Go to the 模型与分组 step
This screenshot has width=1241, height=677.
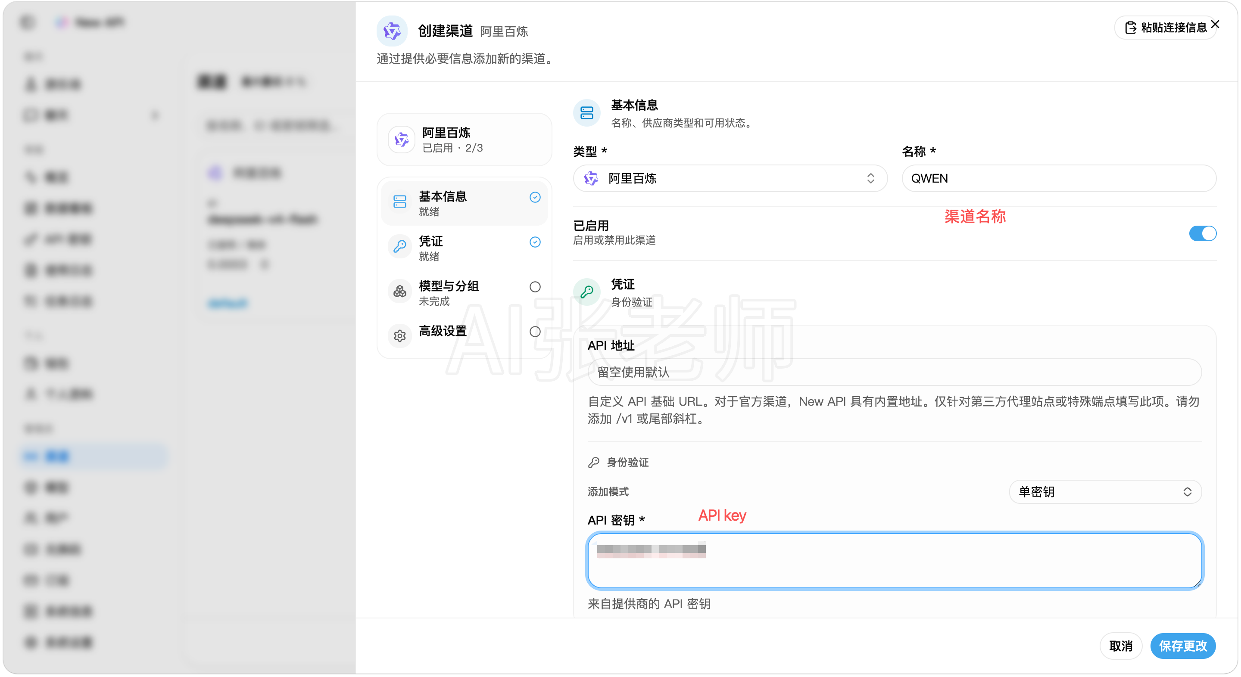(x=464, y=293)
